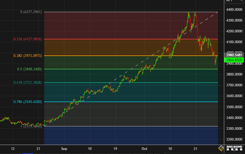Select the 0.382 (3973.0973) Fibonacci level label
The width and height of the screenshot is (245, 154).
coord(28,56)
